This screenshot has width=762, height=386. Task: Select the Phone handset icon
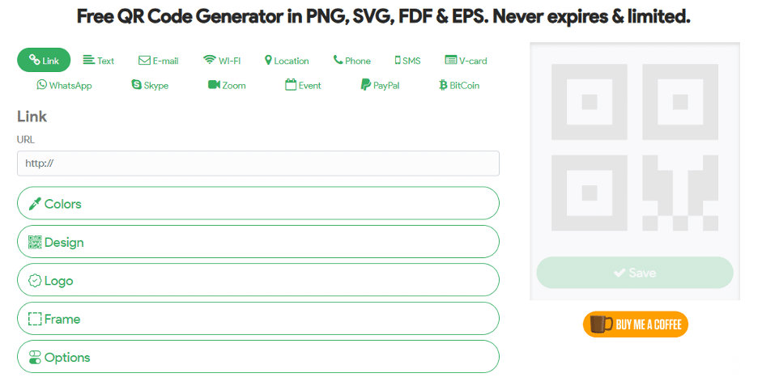(x=338, y=60)
